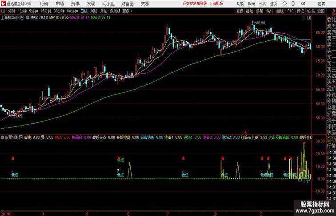Open the customer service headset icon
This screenshot has width=336, height=216.
tap(284, 4)
